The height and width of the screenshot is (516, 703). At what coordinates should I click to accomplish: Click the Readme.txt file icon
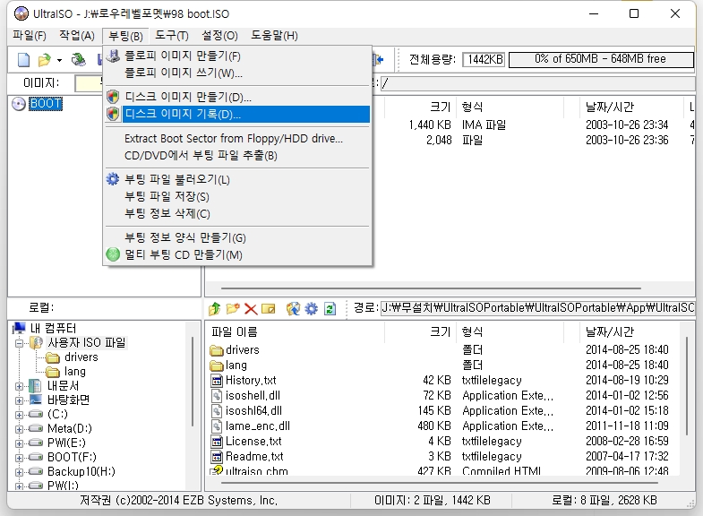click(217, 457)
